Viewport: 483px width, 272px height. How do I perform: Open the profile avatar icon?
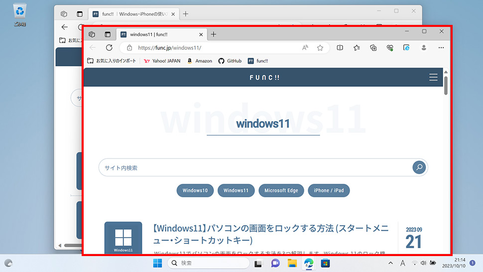(x=424, y=48)
